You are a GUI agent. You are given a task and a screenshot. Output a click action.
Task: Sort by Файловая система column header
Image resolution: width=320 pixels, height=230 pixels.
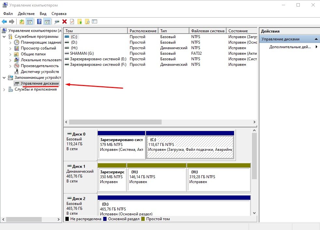pyautogui.click(x=208, y=31)
